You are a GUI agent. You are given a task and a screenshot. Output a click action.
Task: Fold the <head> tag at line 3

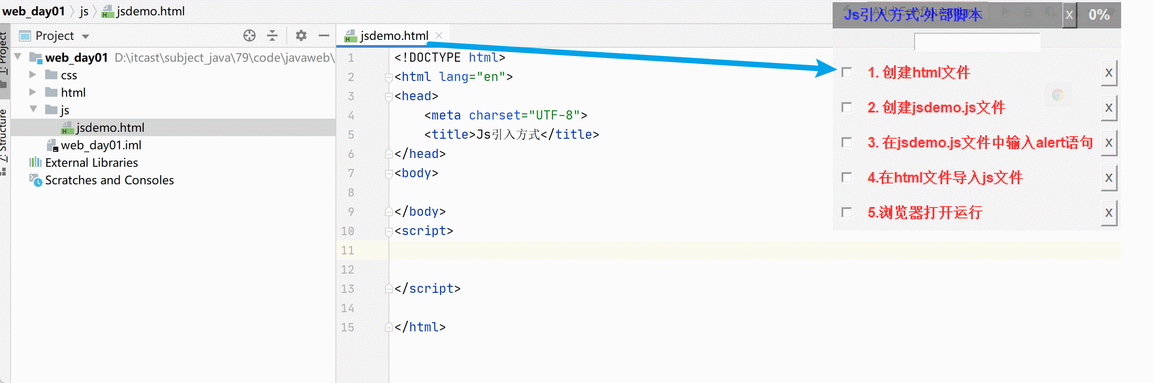coord(388,97)
